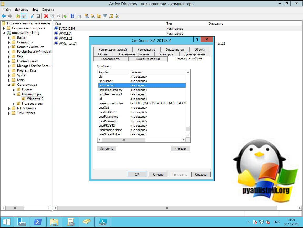303x228 pixels.
Task: Click the blue Help question mark icon
Action: (72, 16)
